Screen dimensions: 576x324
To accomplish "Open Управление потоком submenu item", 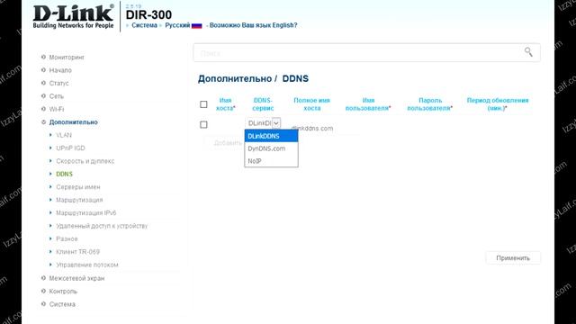I will coord(87,265).
